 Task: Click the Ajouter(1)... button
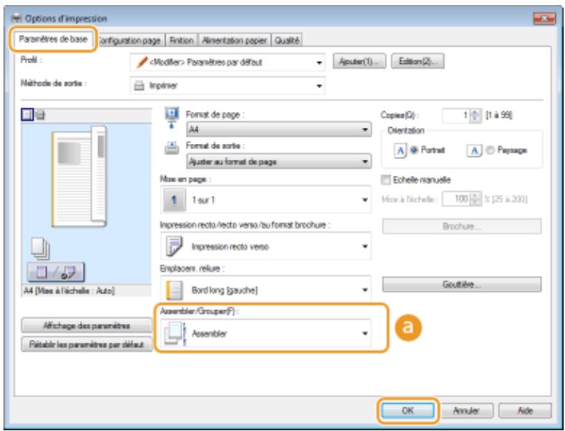[x=359, y=62]
